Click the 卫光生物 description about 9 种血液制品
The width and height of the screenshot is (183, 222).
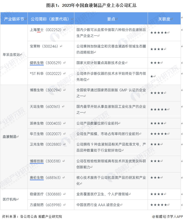point(111,147)
